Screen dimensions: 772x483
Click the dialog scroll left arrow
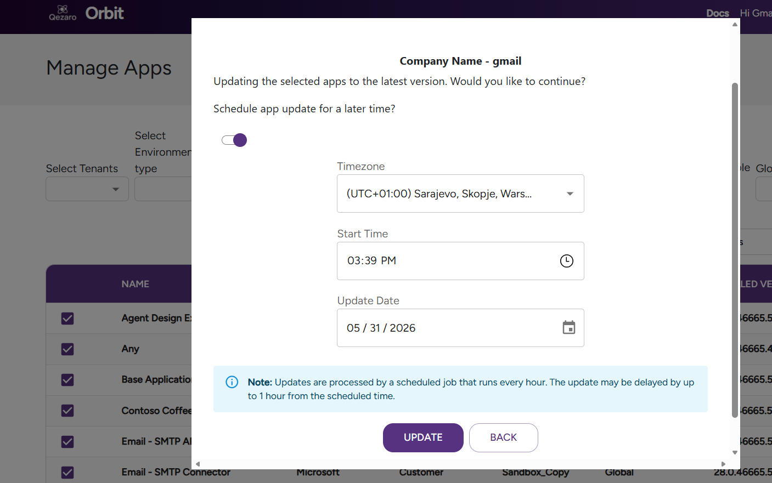[x=198, y=464]
